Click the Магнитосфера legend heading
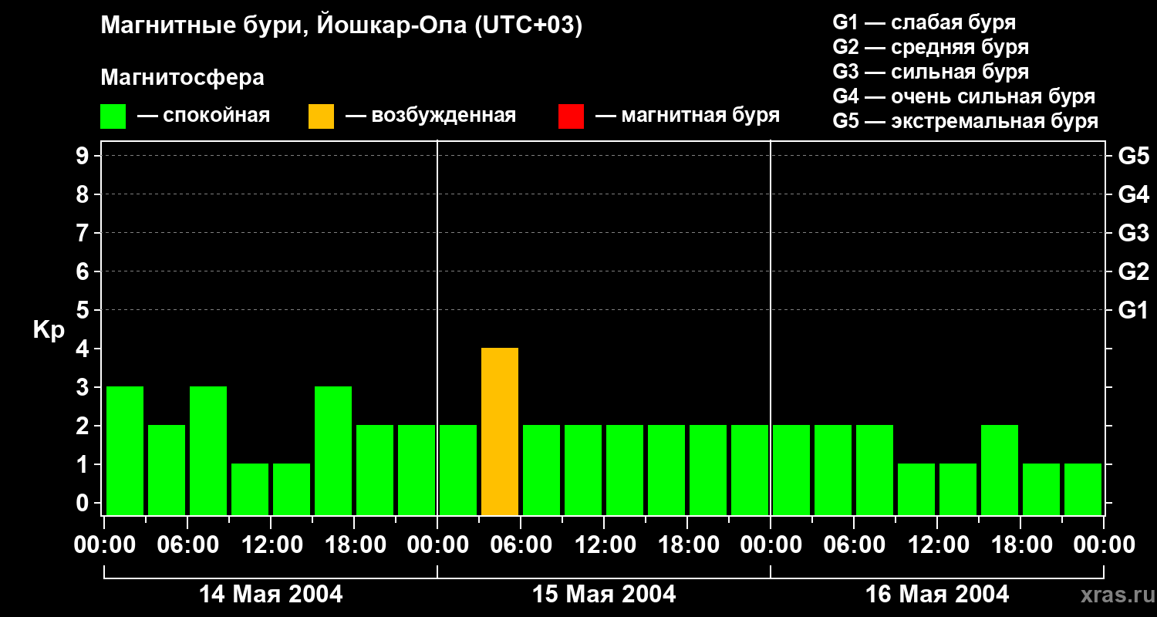This screenshot has height=617, width=1157. tap(182, 78)
